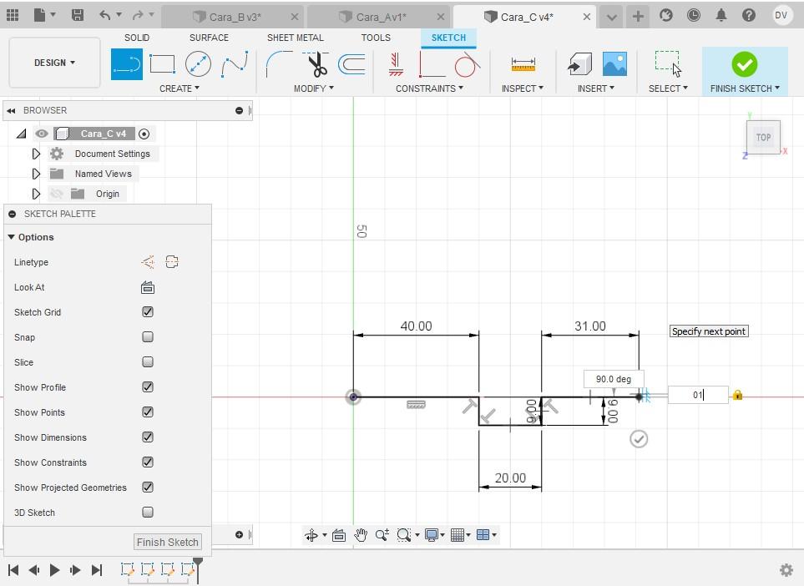Switch to the Cara_Av1 document tab
Image resolution: width=804 pixels, height=586 pixels.
pyautogui.click(x=378, y=17)
